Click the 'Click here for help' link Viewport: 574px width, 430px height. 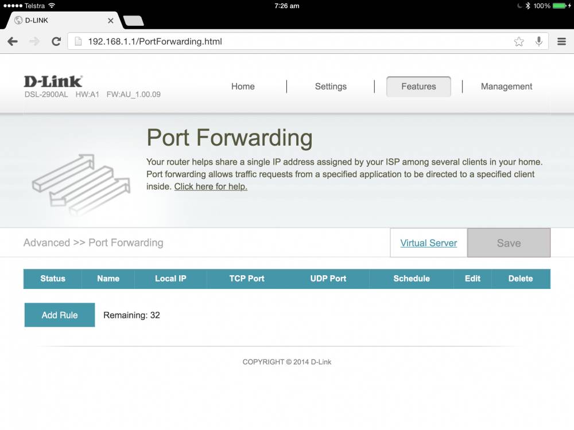(211, 186)
